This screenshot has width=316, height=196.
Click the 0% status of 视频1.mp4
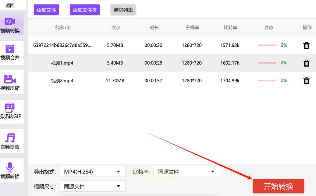(284, 63)
